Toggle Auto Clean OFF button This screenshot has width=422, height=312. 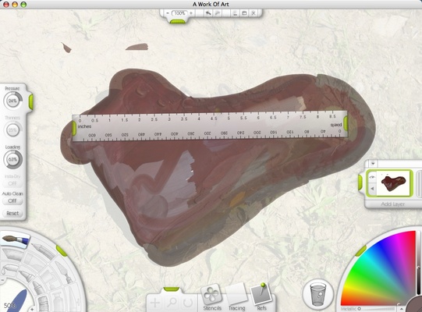click(12, 200)
